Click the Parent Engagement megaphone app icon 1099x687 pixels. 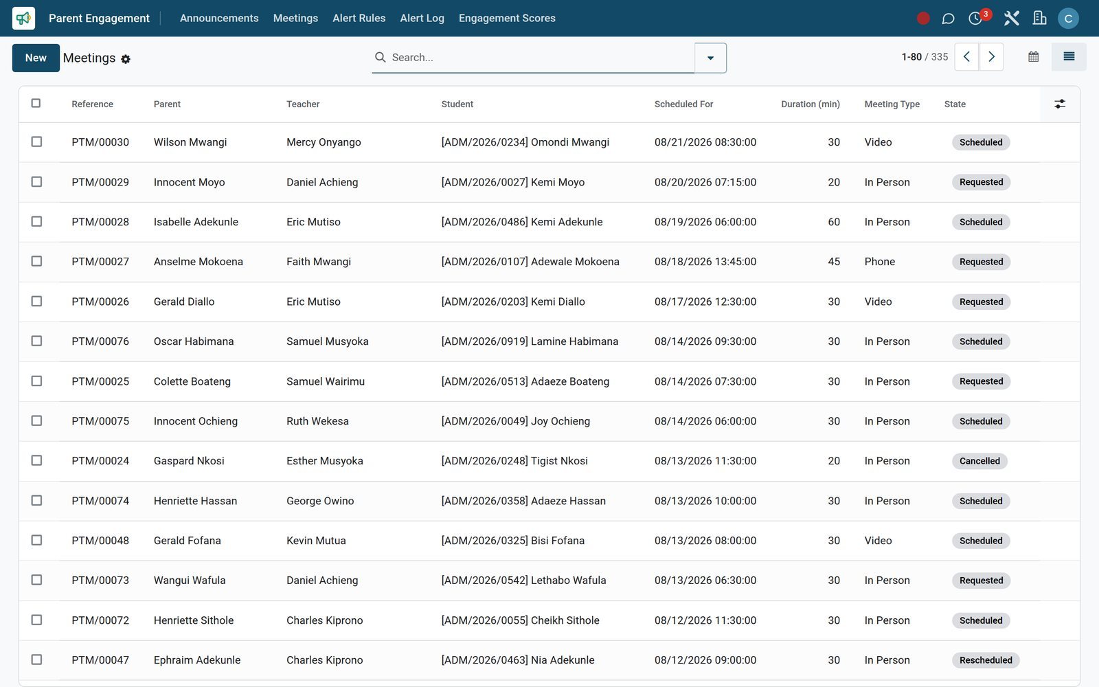[x=23, y=18]
